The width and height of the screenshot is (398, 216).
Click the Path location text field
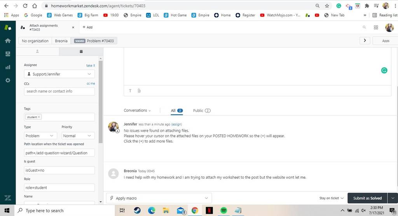pos(59,153)
